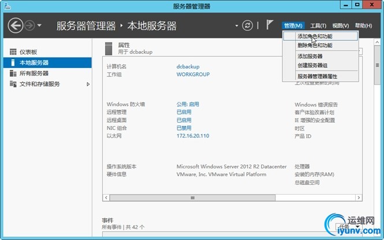Open dropdown arrow left of refresh icon
The image size is (384, 240).
tap(237, 26)
